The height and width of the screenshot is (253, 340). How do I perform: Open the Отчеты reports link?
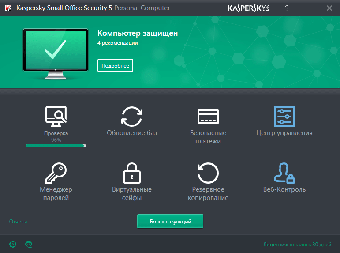[18, 222]
